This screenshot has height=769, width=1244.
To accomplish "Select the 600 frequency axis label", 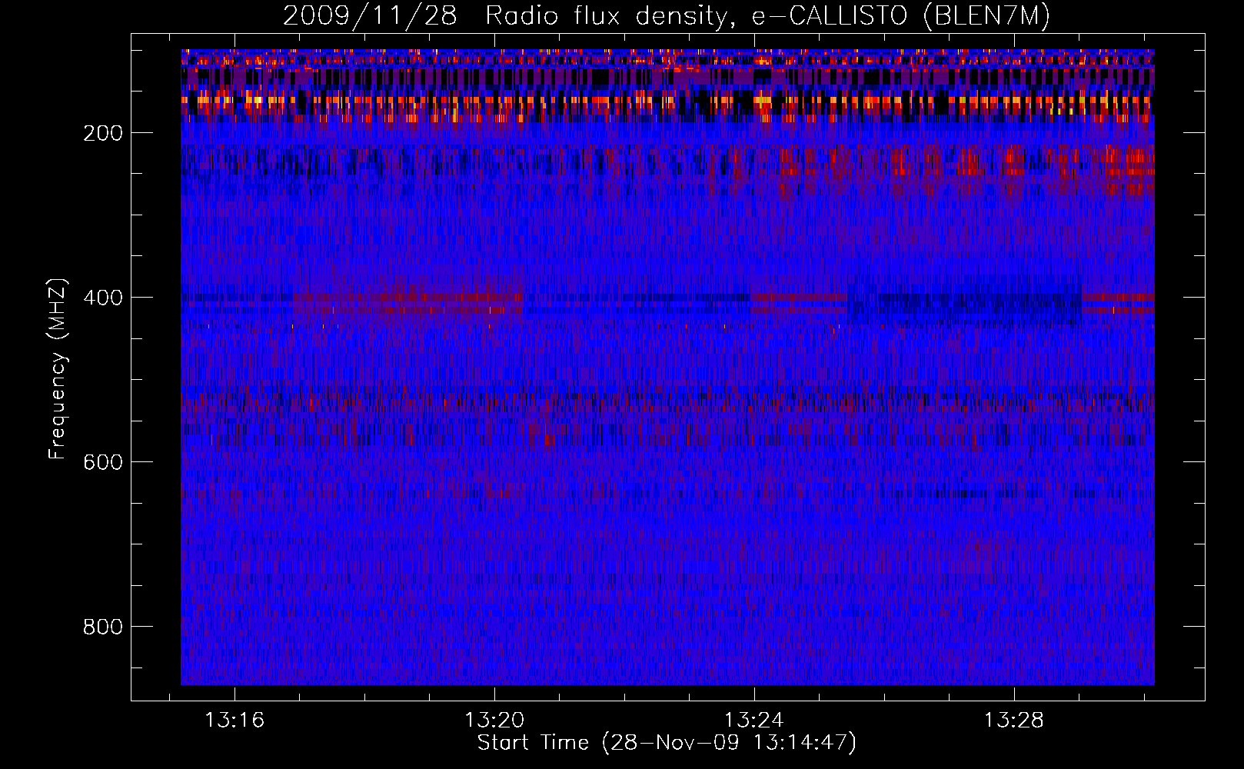I will (x=103, y=462).
